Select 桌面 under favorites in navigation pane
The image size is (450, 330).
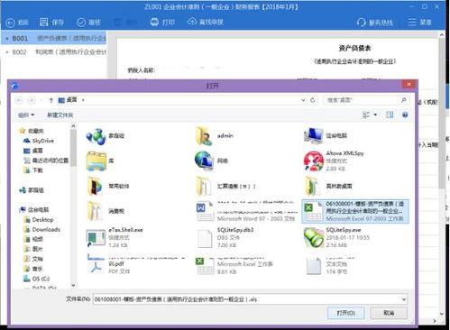click(x=33, y=151)
